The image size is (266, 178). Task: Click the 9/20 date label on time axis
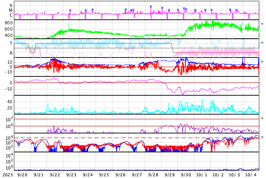23,175
